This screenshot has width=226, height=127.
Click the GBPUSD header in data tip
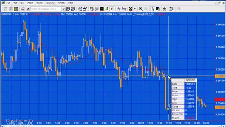(x=190, y=80)
